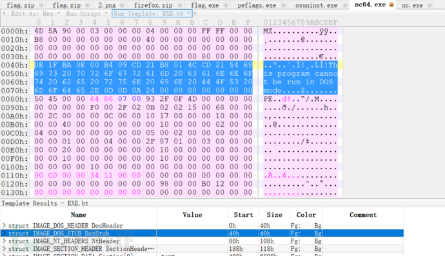This screenshot has height=256, width=445.
Task: Close the osuninst.exe tab
Action: tap(344, 5)
